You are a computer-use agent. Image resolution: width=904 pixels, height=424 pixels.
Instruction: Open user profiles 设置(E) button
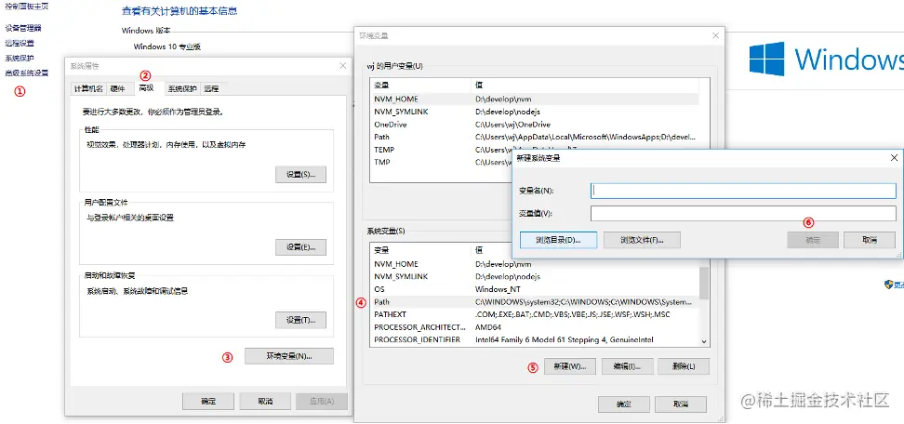click(300, 247)
